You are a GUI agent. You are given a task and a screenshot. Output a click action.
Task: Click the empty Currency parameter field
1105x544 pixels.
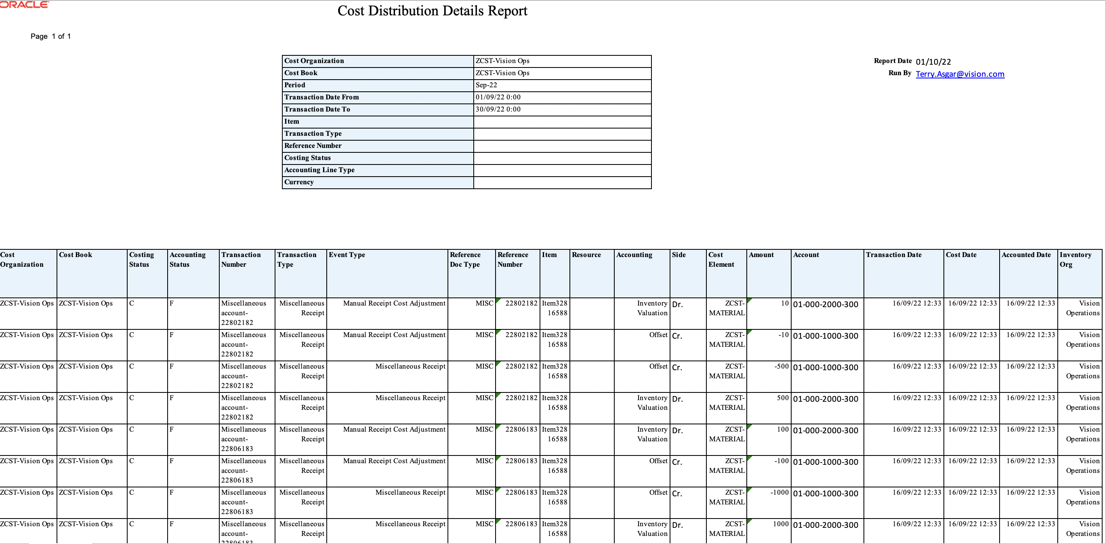tap(562, 182)
